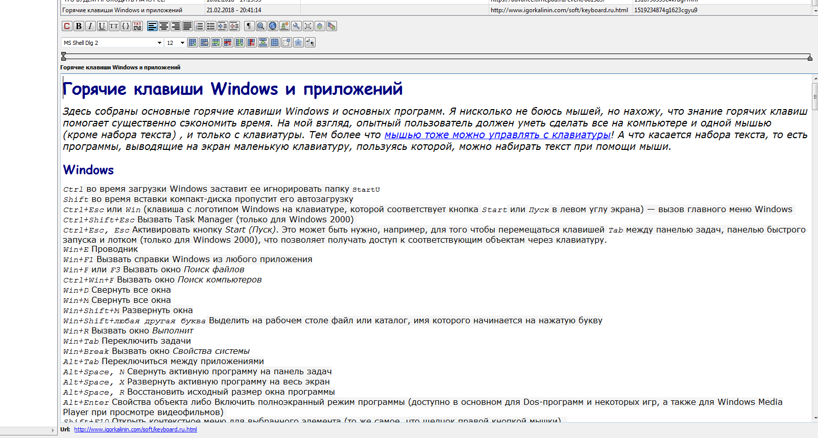Click the small document-with-squares icon after split cells

(x=286, y=42)
